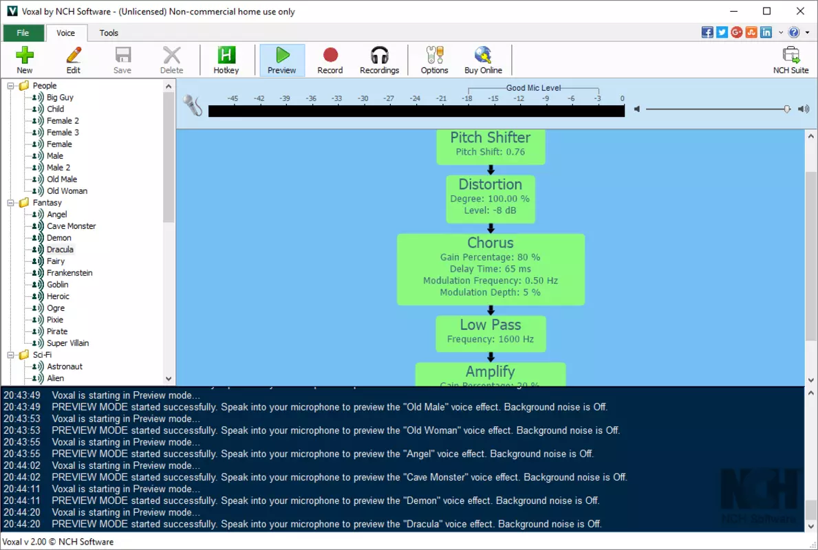Viewport: 818px width, 550px height.
Task: Select the Demon voice
Action: pyautogui.click(x=59, y=239)
